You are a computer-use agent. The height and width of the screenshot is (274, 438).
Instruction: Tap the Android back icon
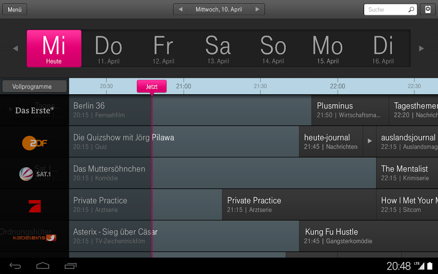(15, 266)
